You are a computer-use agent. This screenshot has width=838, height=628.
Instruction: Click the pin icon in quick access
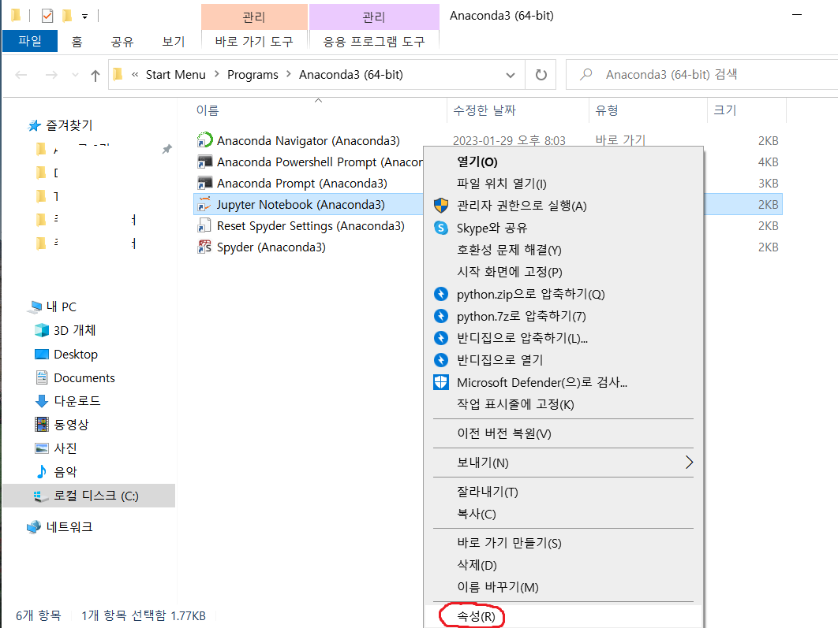pyautogui.click(x=167, y=149)
